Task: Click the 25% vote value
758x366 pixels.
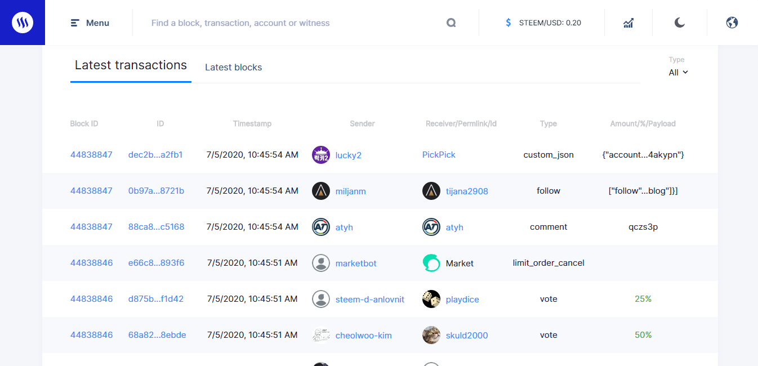Action: pyautogui.click(x=643, y=299)
